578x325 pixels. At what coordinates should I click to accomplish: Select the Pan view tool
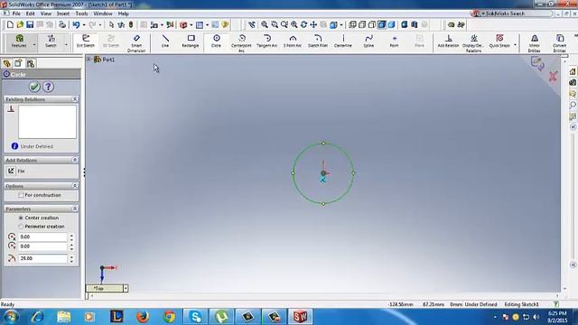click(x=313, y=24)
